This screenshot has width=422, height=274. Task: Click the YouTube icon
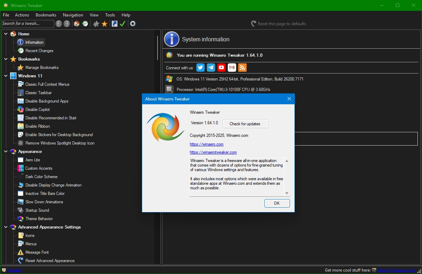(x=221, y=68)
